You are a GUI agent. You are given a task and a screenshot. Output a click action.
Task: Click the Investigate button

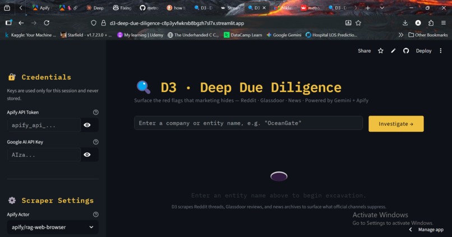[x=396, y=124]
